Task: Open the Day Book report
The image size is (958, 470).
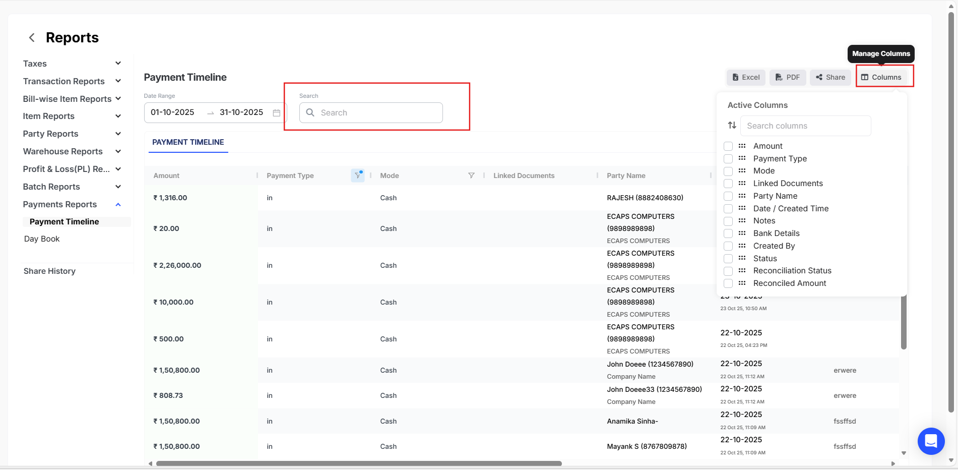Action: (x=42, y=239)
